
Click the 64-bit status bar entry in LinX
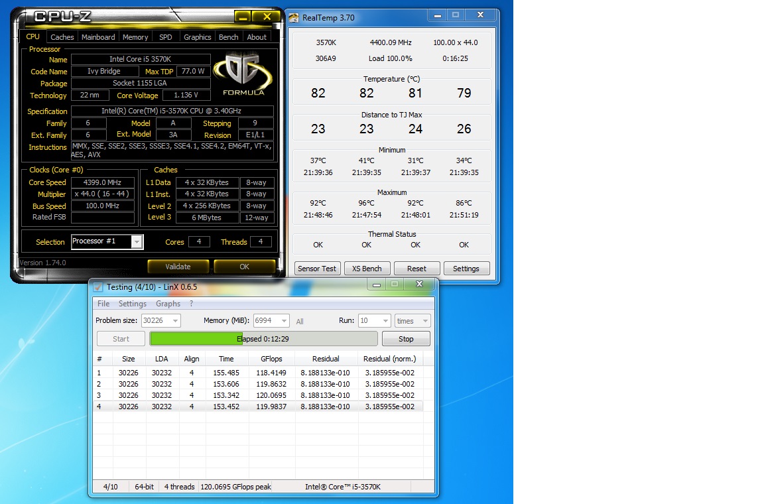pyautogui.click(x=144, y=487)
